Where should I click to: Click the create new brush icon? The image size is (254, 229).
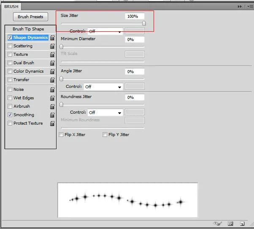click(242, 224)
